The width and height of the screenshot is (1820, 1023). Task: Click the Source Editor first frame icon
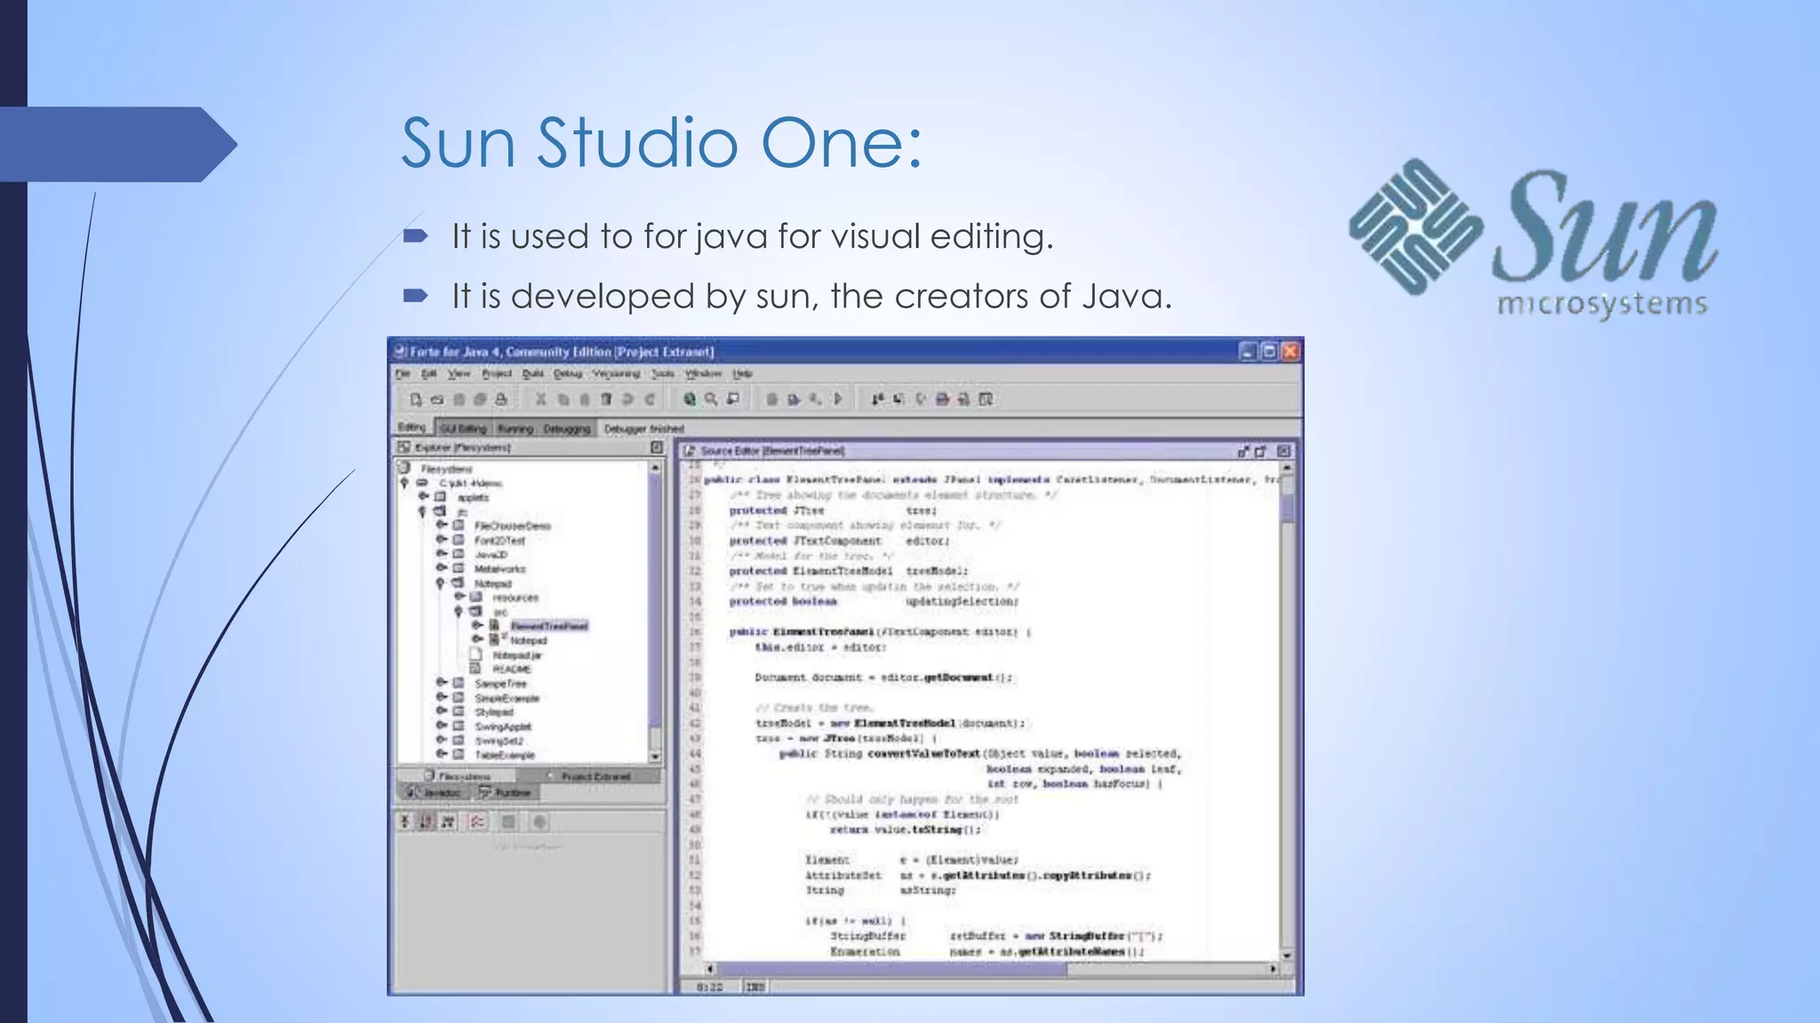tap(1243, 451)
